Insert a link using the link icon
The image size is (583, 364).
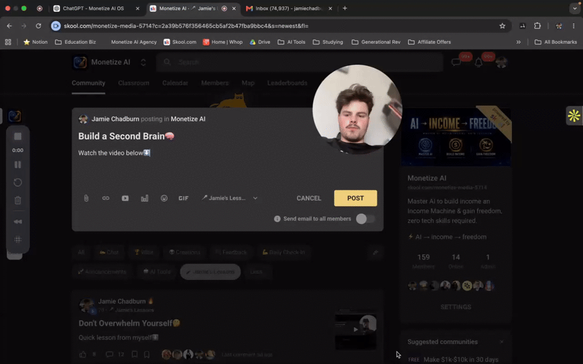(x=105, y=198)
